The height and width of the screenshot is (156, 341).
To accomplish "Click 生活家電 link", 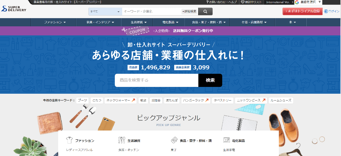I will 229,150.
